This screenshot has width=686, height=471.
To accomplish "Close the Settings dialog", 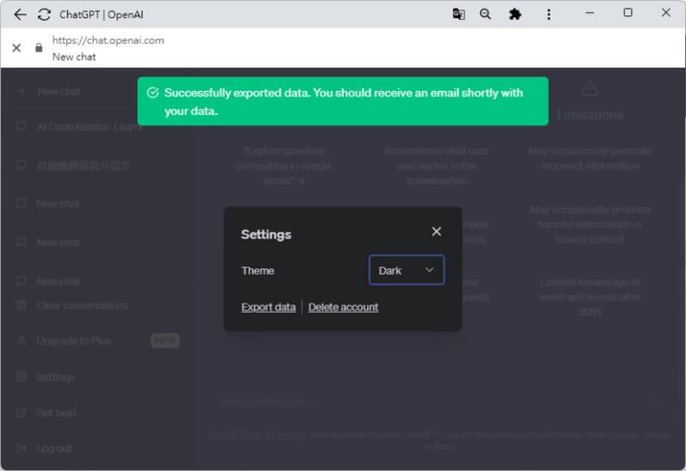I will (436, 231).
